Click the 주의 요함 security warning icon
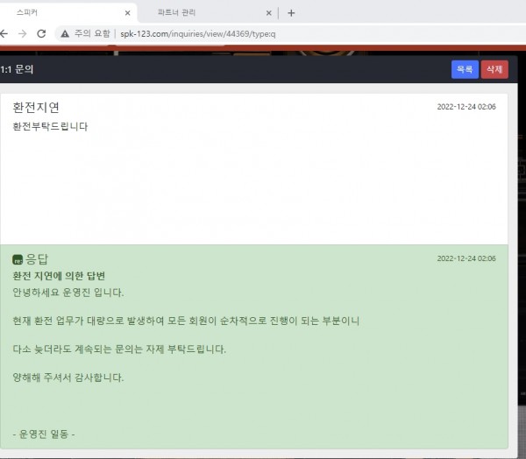Viewport: 526px width, 459px height. pos(66,33)
